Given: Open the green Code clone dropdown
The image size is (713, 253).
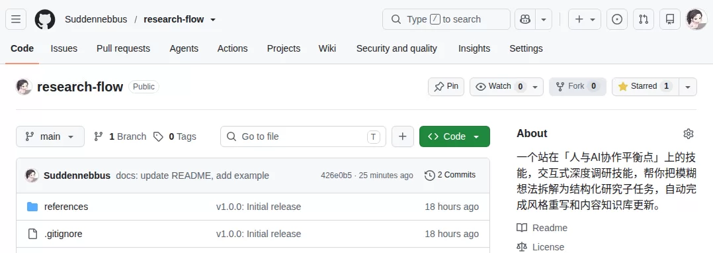Looking at the screenshot, I should click(x=455, y=136).
